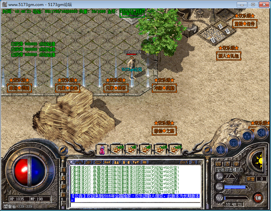Screen dimensions: 271x211
Task: Open the bag inventory round button
Action: [x=234, y=143]
